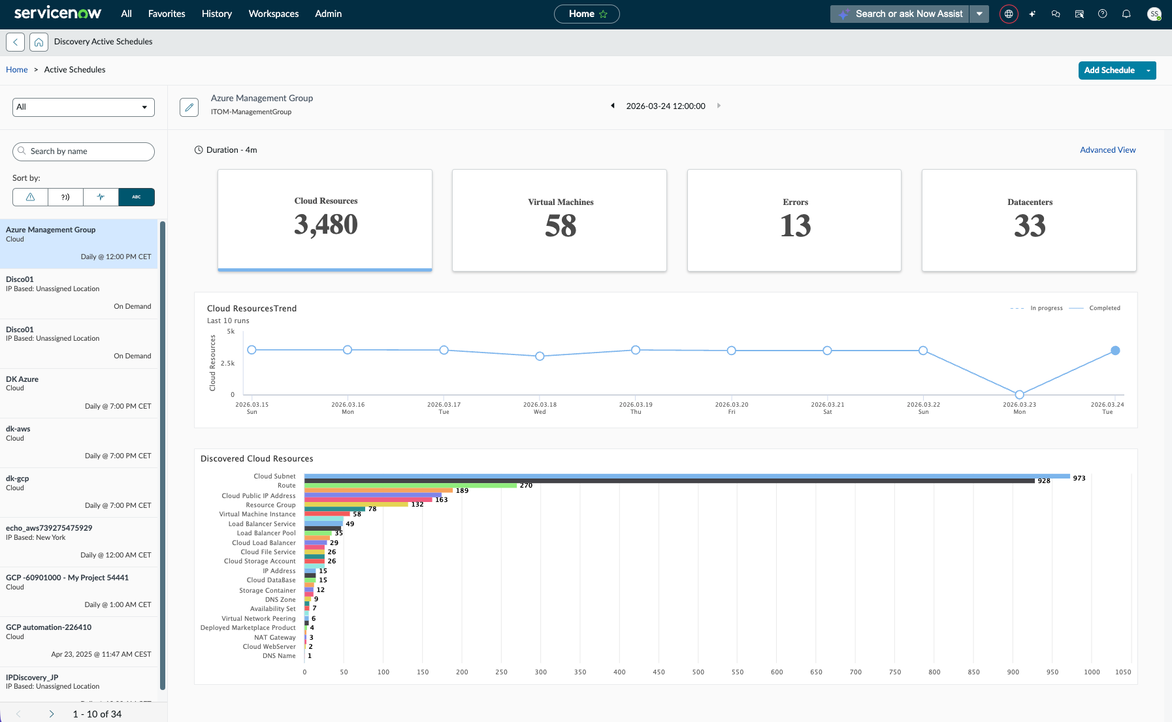Open the help question mark icon

[x=1103, y=14]
